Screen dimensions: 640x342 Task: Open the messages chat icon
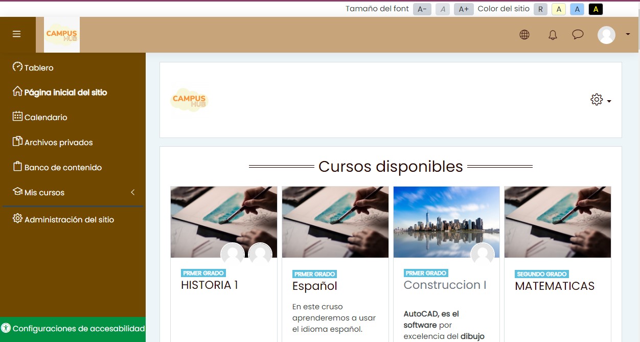tap(578, 34)
